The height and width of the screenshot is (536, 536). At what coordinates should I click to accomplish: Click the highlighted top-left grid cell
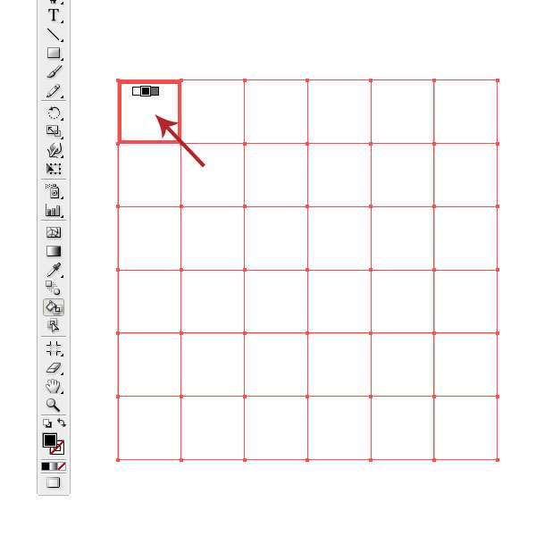[149, 112]
